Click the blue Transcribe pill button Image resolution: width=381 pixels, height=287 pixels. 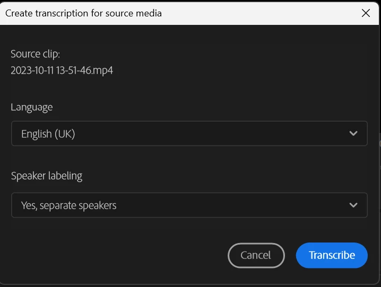pos(332,255)
